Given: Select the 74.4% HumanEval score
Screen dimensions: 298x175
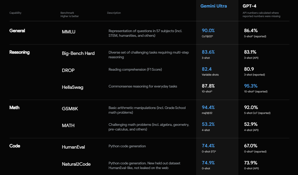Looking at the screenshot, I should [208, 146].
